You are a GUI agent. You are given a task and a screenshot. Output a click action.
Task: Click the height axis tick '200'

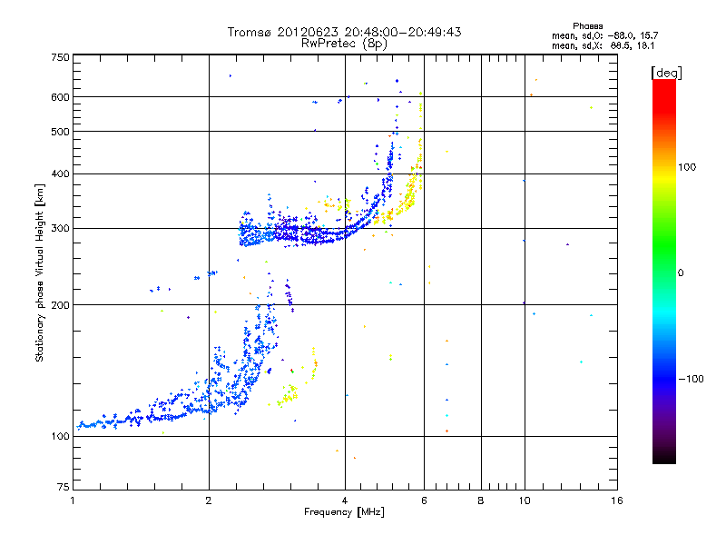60,305
